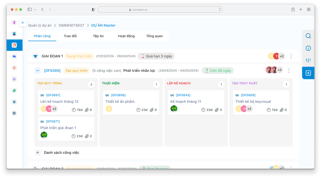Expand Danh sách công việc with plus
Screen dimensions: 321x178
(x=38, y=152)
